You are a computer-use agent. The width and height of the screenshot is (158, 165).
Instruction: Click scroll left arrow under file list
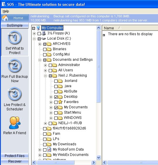click(105, 162)
